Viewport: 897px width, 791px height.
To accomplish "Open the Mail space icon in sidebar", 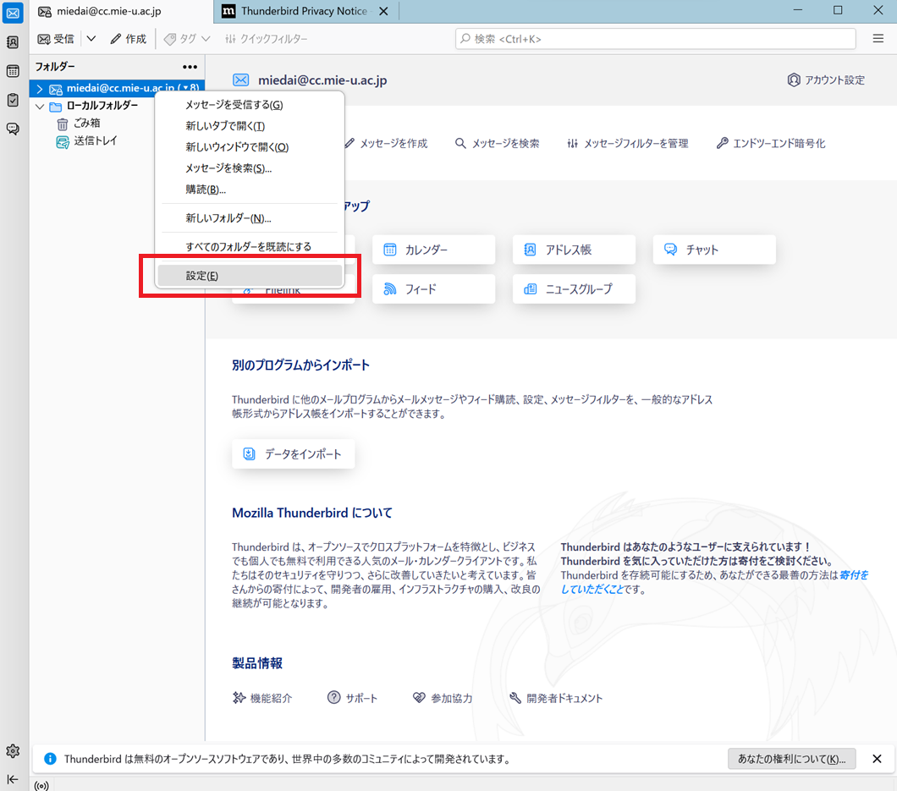I will pos(13,14).
